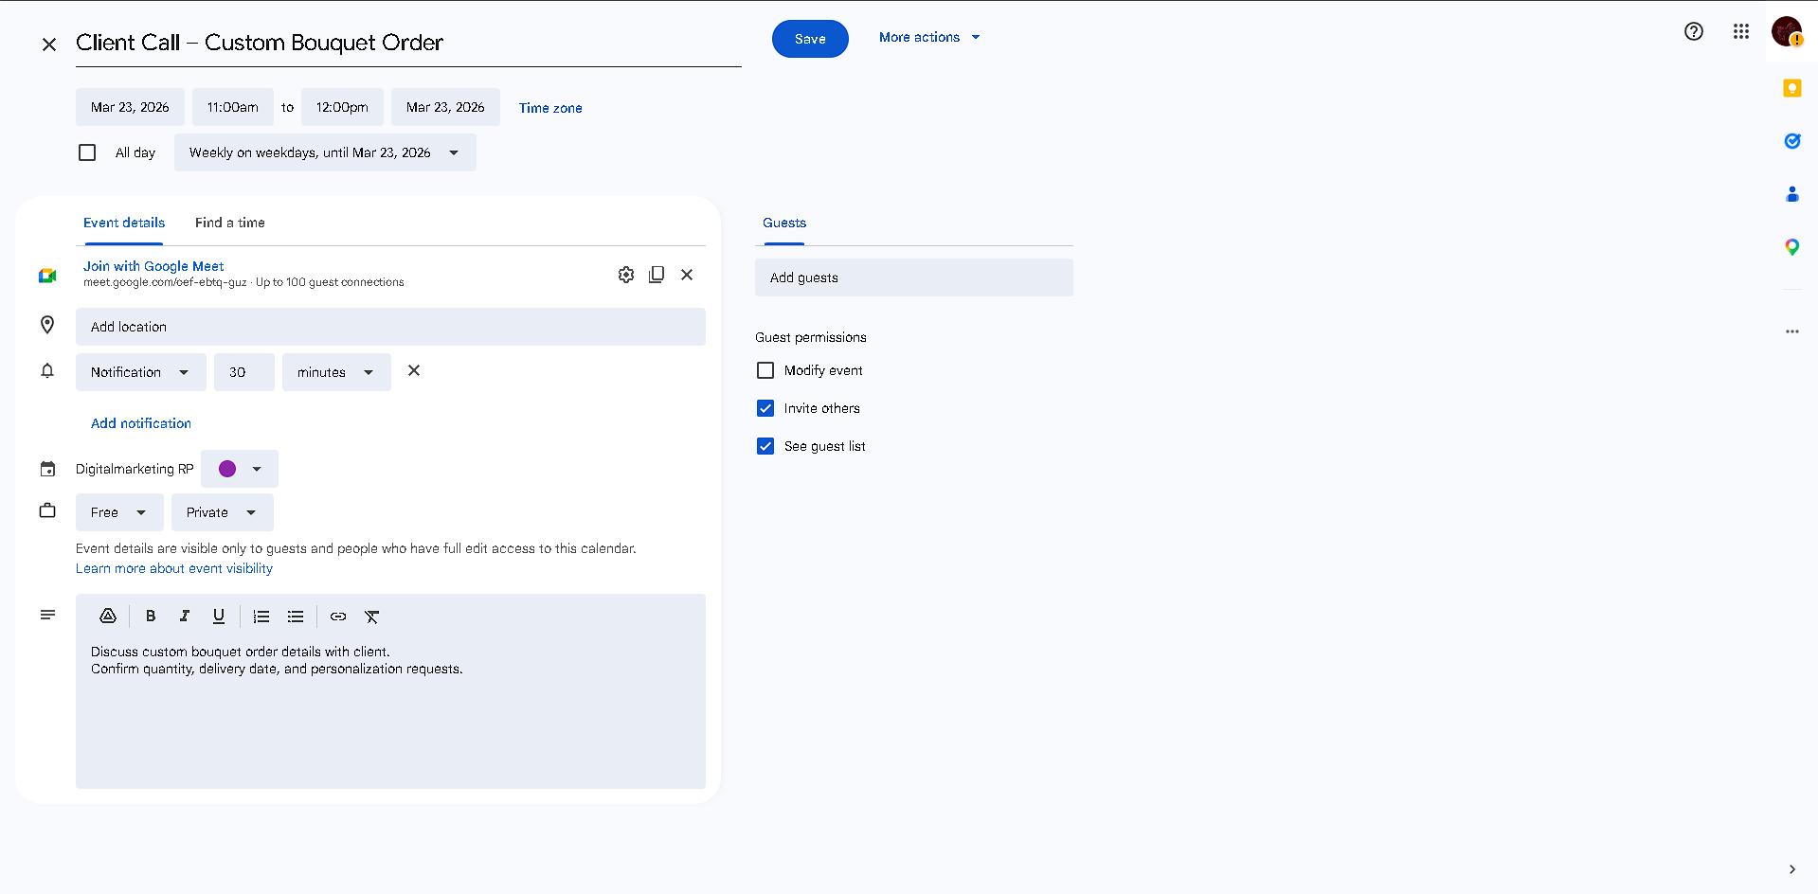The image size is (1818, 894).
Task: Remove the Google Meet conferencing
Action: coord(687,275)
